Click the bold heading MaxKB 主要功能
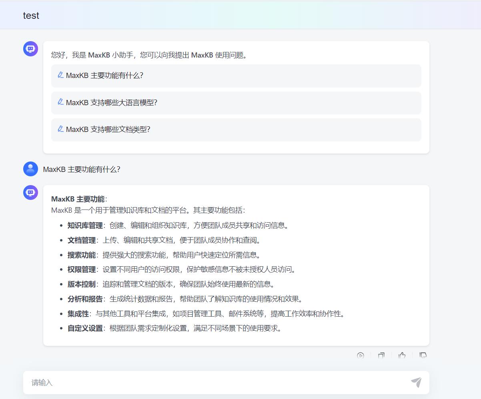The width and height of the screenshot is (481, 399). (78, 199)
